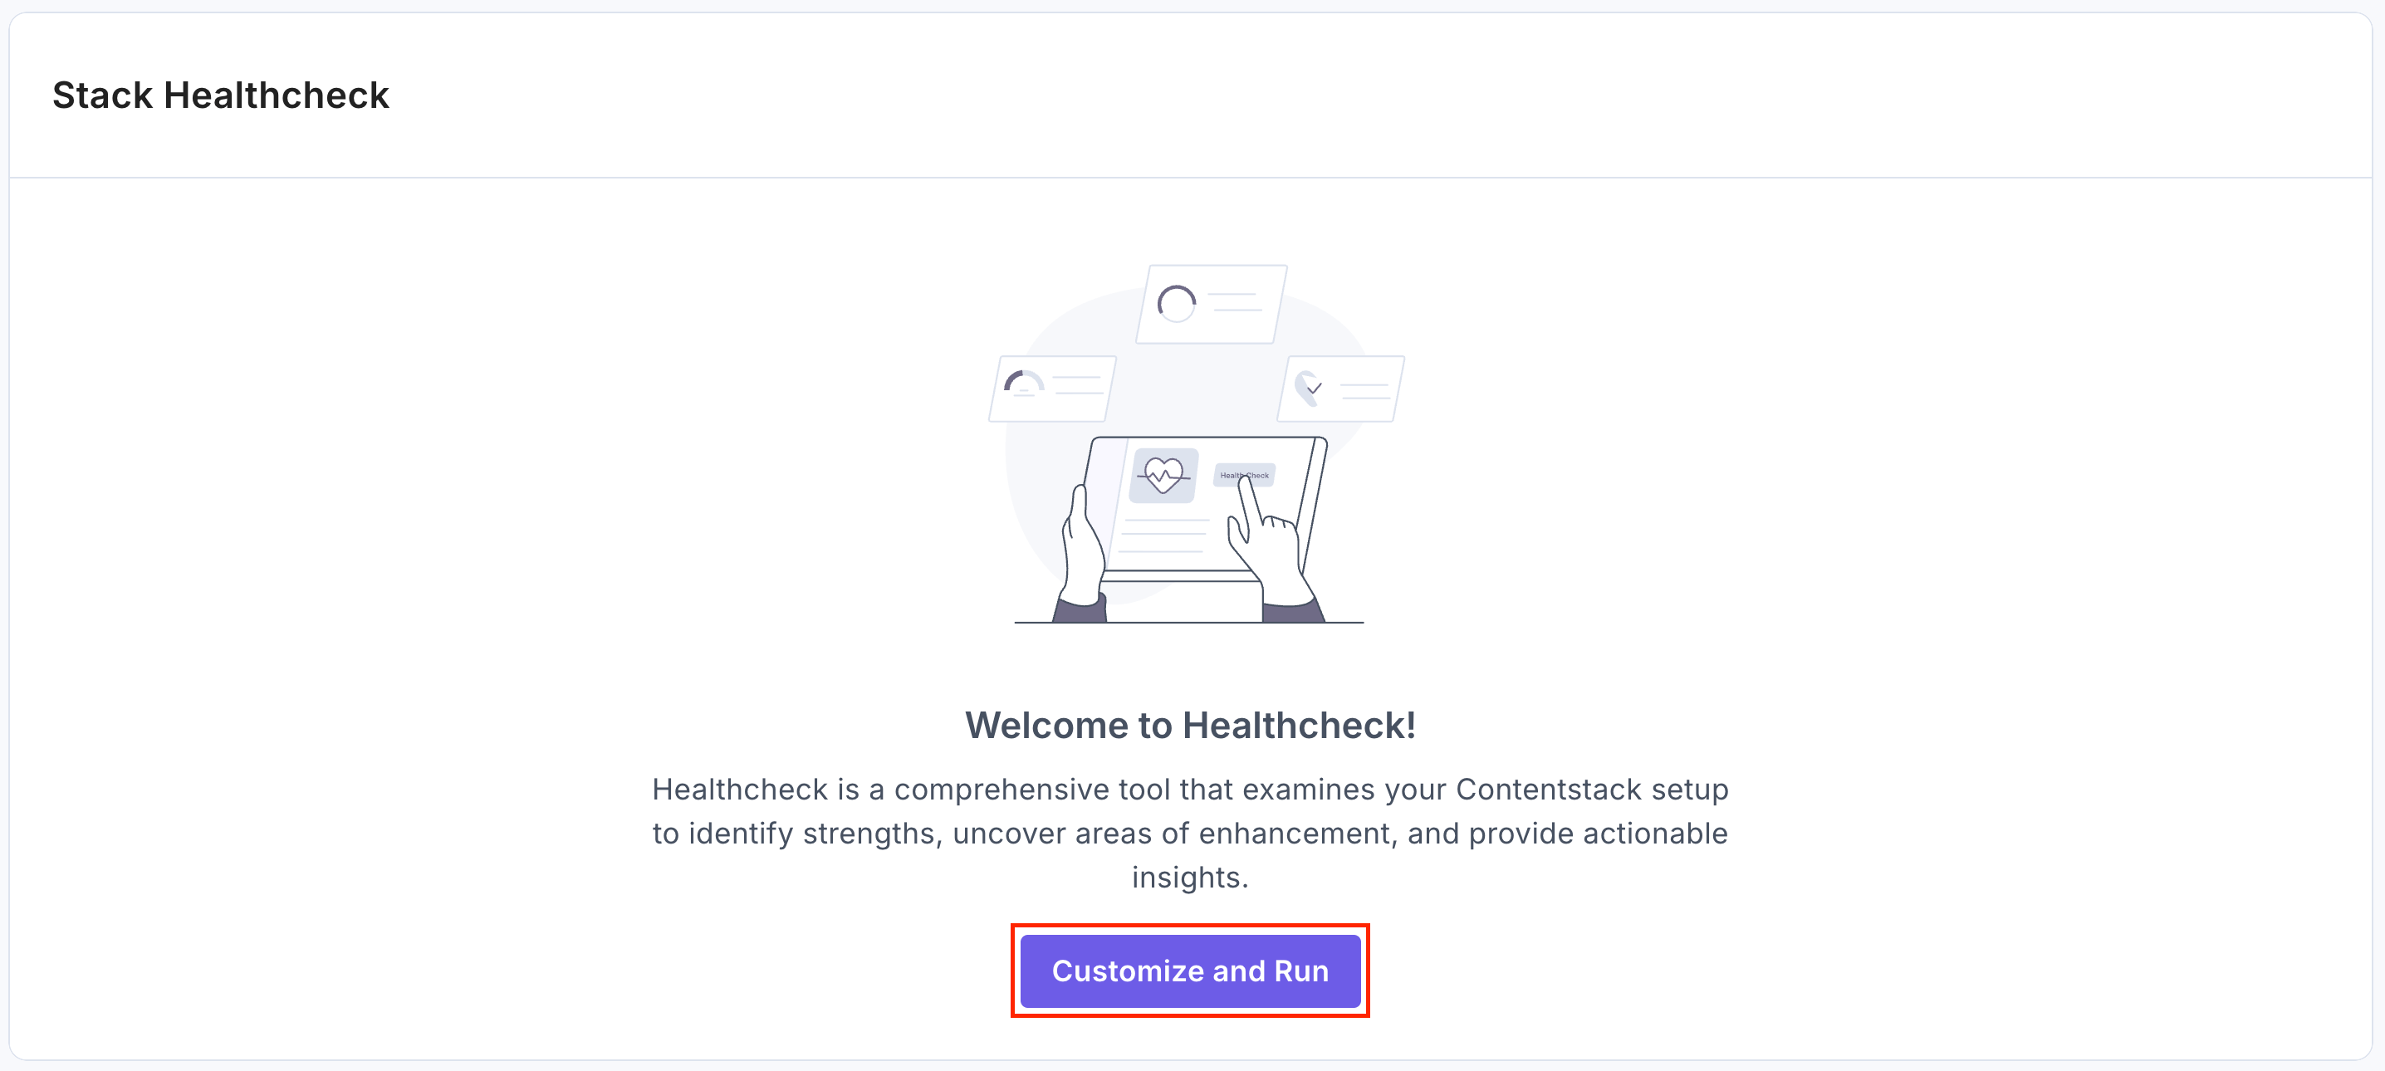Click the Customize and Run button
The image size is (2385, 1071).
1190,971
